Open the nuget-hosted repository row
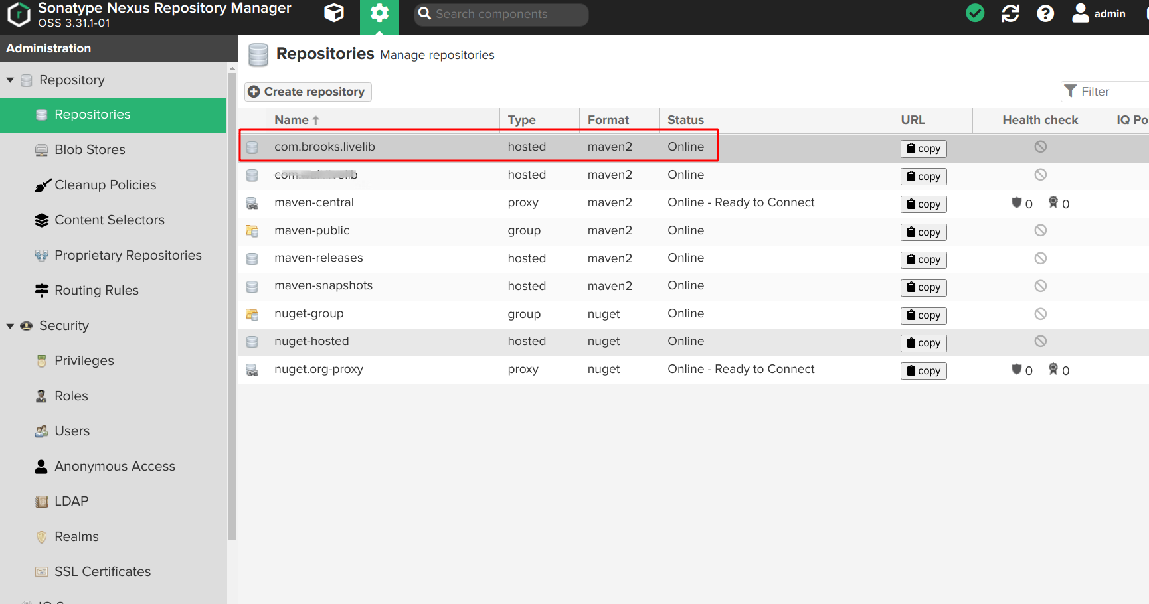The width and height of the screenshot is (1149, 604). (x=693, y=342)
